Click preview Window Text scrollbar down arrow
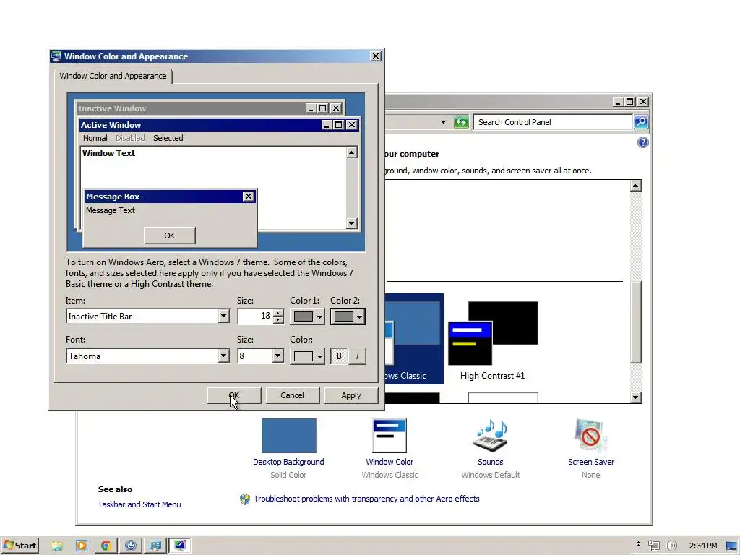740x555 pixels. pos(352,223)
